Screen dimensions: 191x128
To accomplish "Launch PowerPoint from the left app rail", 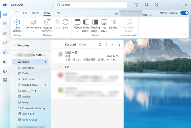I will (x=5, y=71).
